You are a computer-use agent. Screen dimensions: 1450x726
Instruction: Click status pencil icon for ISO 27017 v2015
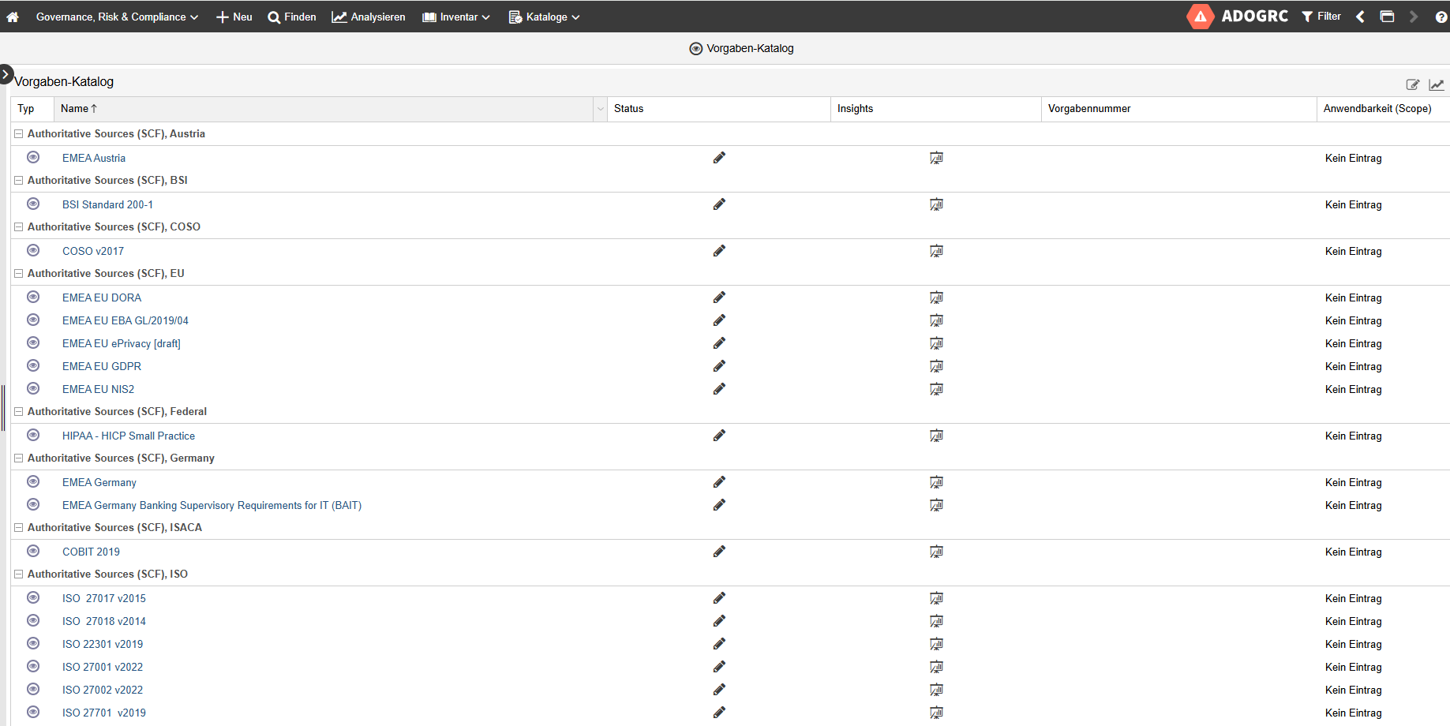coord(719,598)
